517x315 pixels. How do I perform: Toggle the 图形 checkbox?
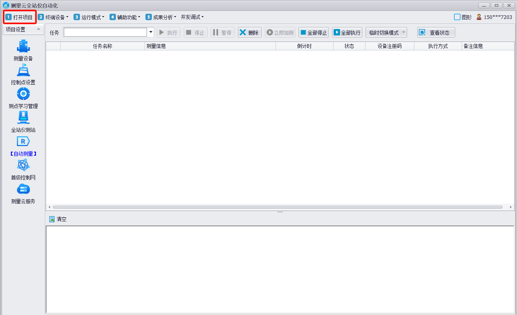pyautogui.click(x=457, y=17)
